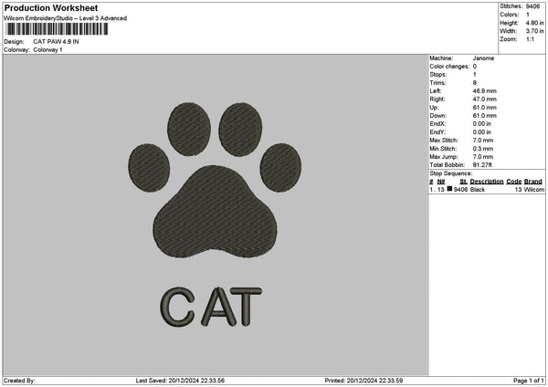Click the Colorway 1 value
This screenshot has height=387, width=548.
(47, 50)
